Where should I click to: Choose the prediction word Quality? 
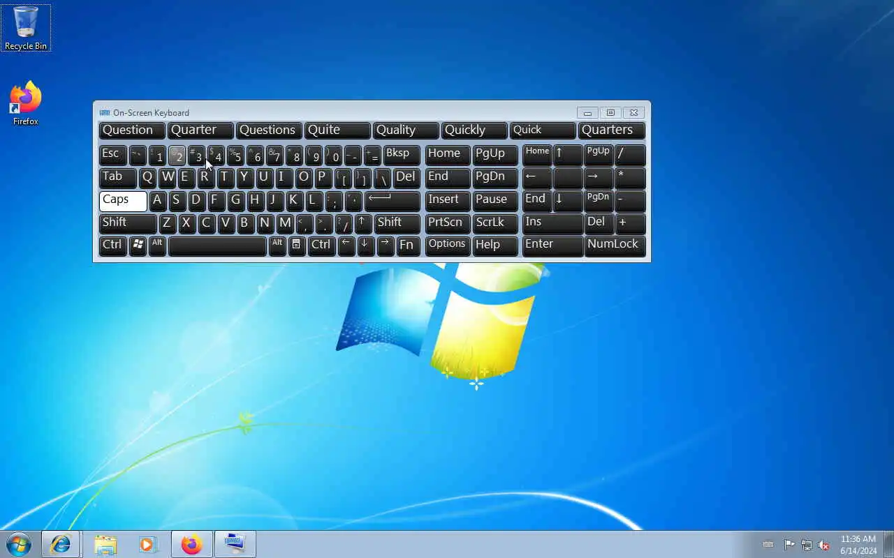406,130
